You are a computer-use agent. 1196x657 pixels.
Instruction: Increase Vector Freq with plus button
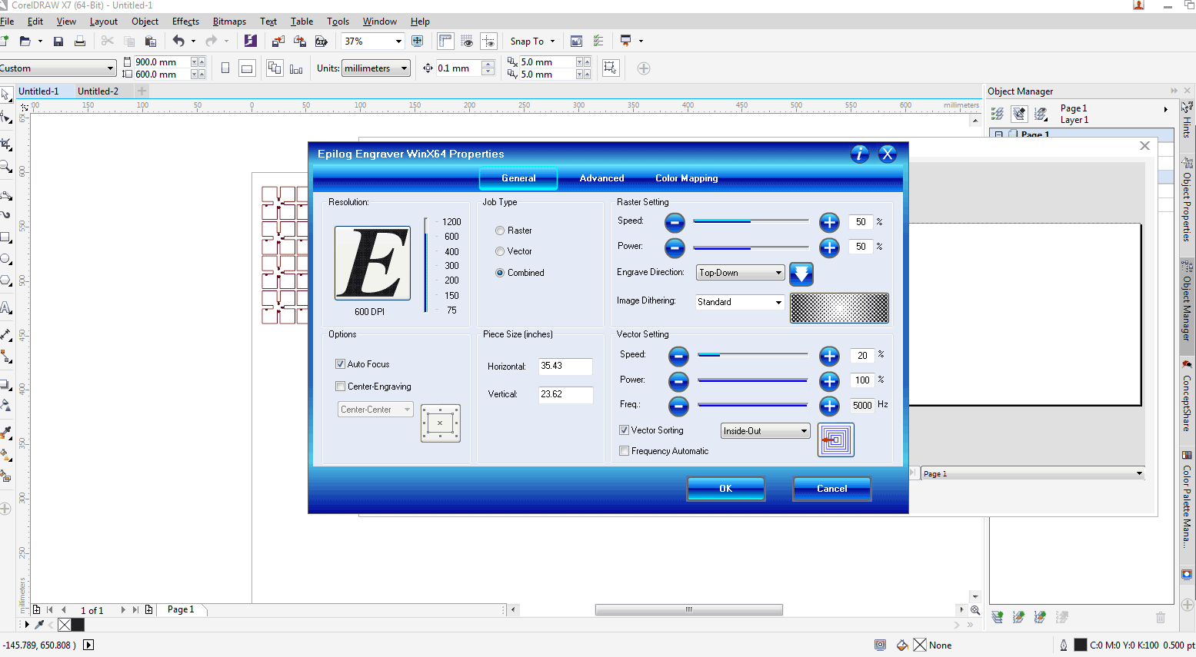click(829, 406)
